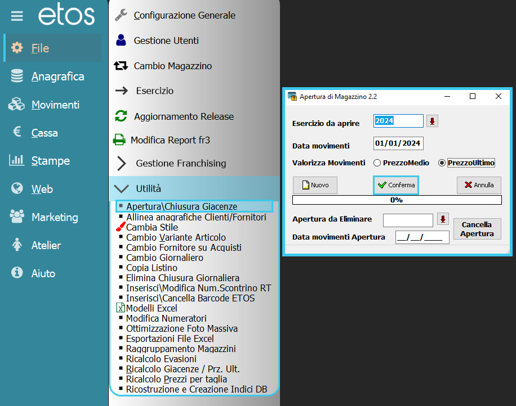516x406 pixels.
Task: Select Cambio Giornaliero
Action: [164, 258]
